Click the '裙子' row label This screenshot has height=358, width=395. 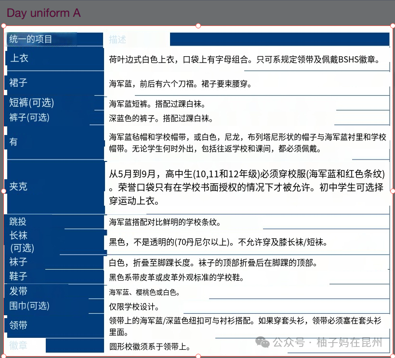[x=18, y=83]
